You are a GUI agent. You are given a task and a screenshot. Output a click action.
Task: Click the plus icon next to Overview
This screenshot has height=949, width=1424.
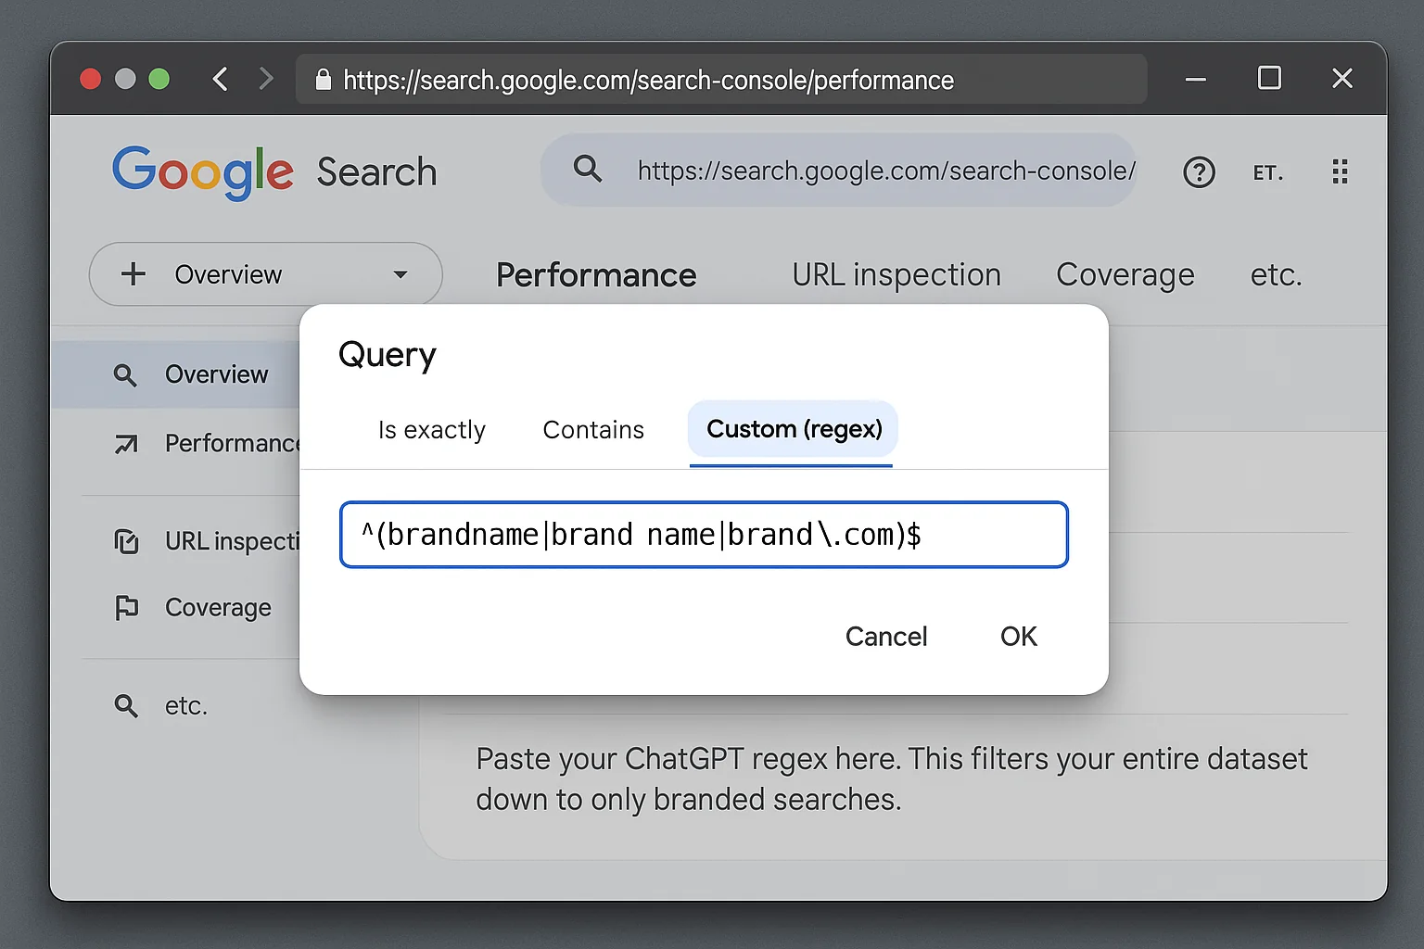click(133, 273)
